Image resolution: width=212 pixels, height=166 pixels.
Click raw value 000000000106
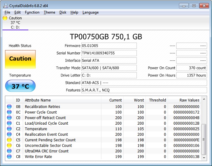[x=186, y=145]
